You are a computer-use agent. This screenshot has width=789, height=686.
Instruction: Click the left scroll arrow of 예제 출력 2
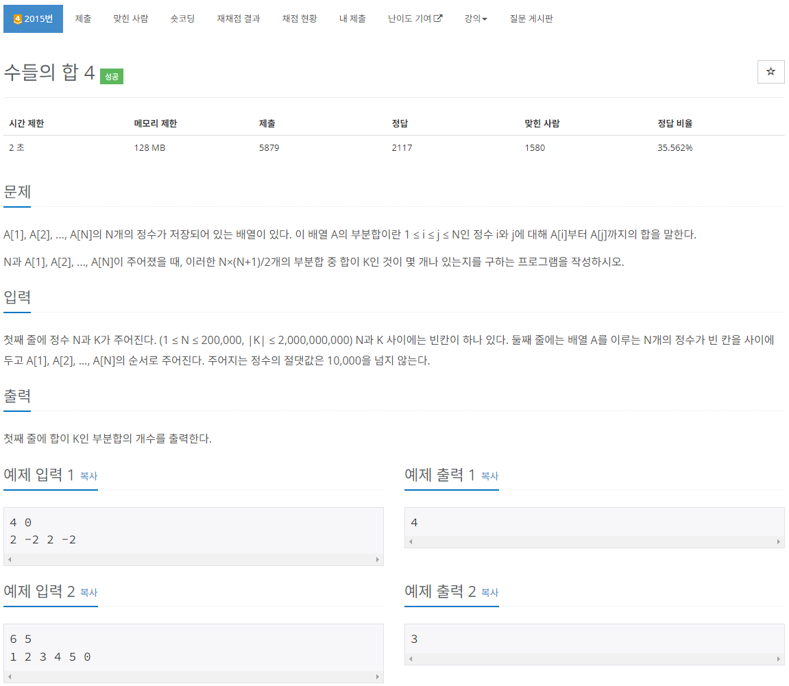coord(411,659)
